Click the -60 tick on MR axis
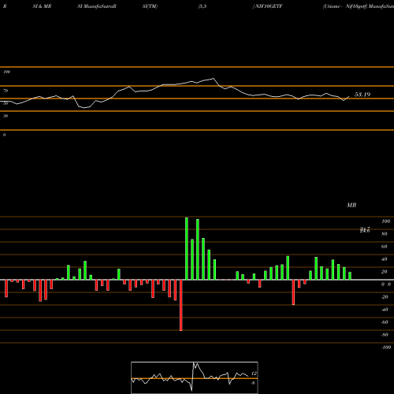The height and width of the screenshot is (394, 394). (385, 322)
